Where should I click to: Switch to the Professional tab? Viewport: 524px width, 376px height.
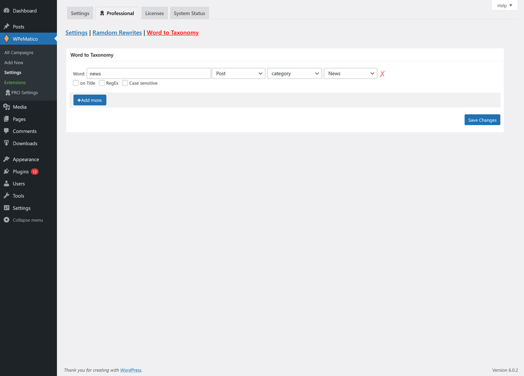click(x=117, y=13)
